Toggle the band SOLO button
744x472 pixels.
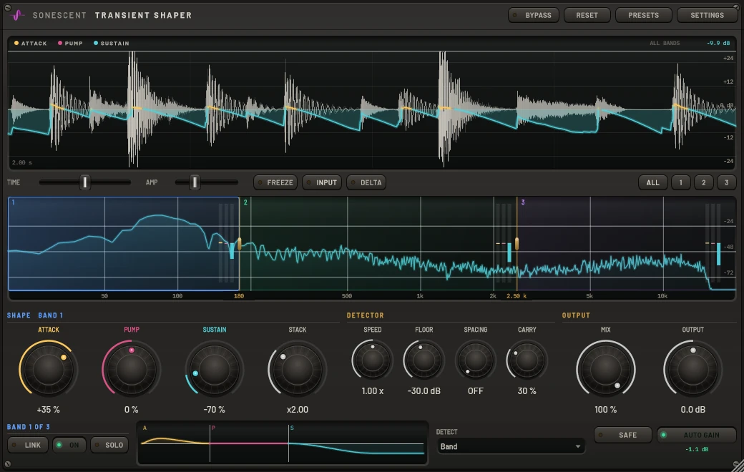tap(109, 445)
